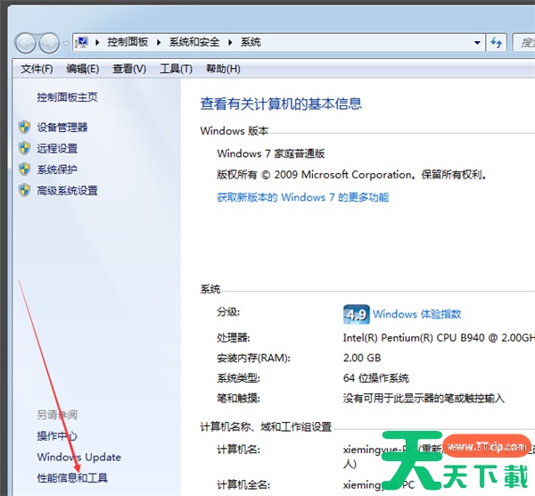This screenshot has height=496, width=535.
Task: Open the 查看(V) menu
Action: pos(129,69)
